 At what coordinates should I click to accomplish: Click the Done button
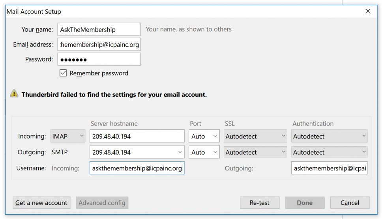pos(305,203)
